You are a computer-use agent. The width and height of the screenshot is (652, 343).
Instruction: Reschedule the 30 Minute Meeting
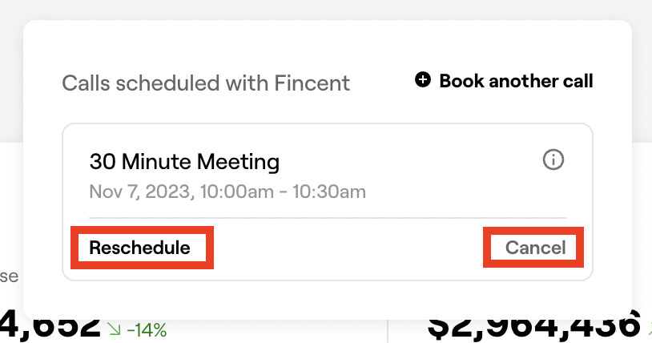tap(139, 248)
